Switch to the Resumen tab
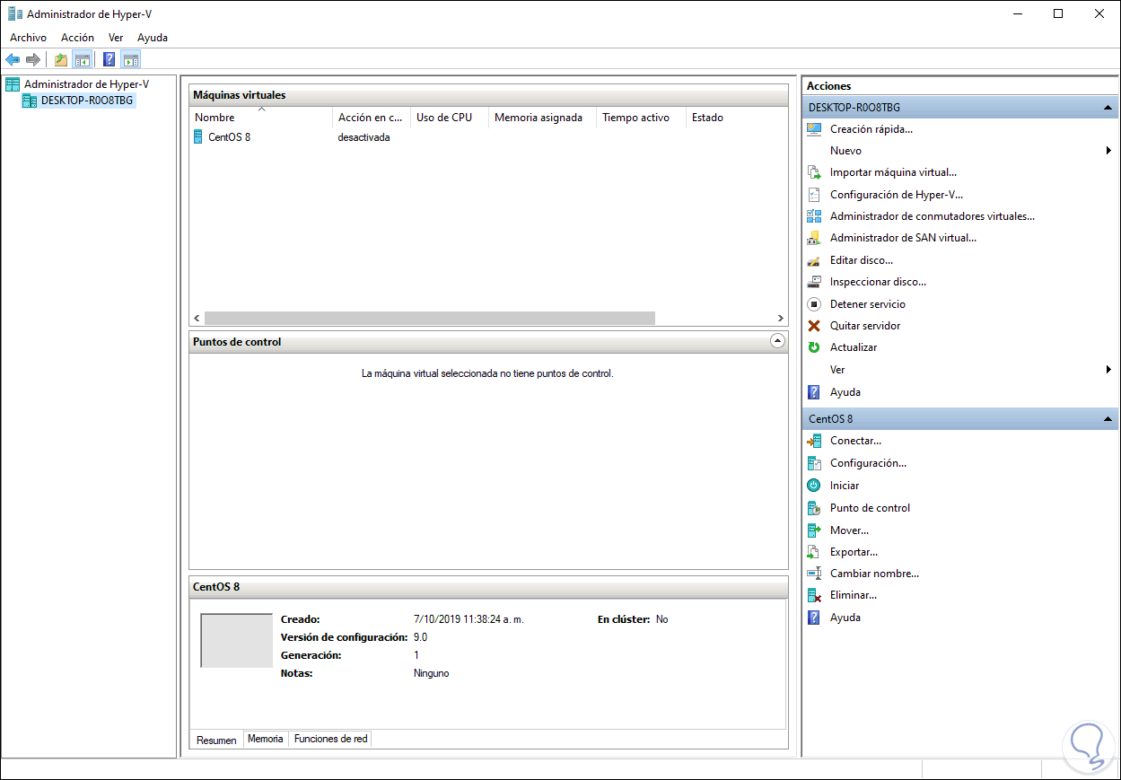This screenshot has height=780, width=1121. click(216, 740)
